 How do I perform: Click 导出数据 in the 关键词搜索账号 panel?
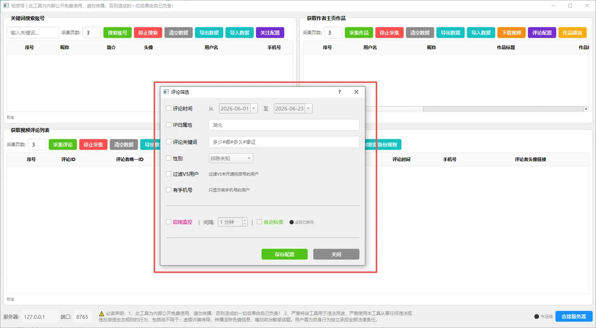point(209,33)
